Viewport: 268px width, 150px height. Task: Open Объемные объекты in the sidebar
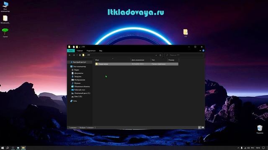82,87
